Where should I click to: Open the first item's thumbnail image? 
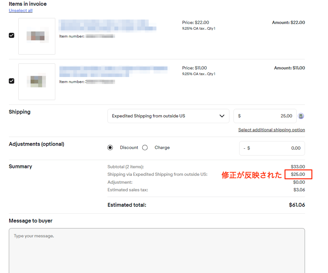(x=37, y=36)
